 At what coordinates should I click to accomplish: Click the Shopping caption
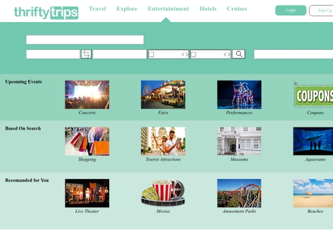click(x=87, y=159)
